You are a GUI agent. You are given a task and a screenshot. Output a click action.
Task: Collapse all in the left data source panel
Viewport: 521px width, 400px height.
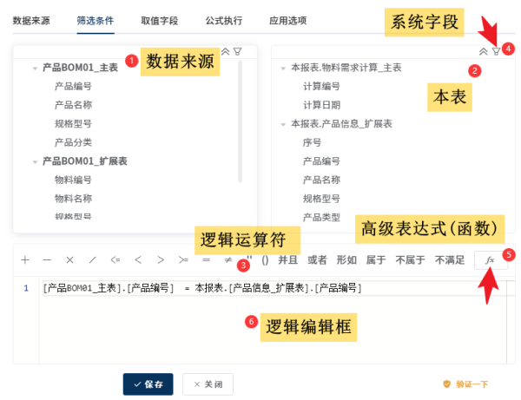(x=225, y=51)
